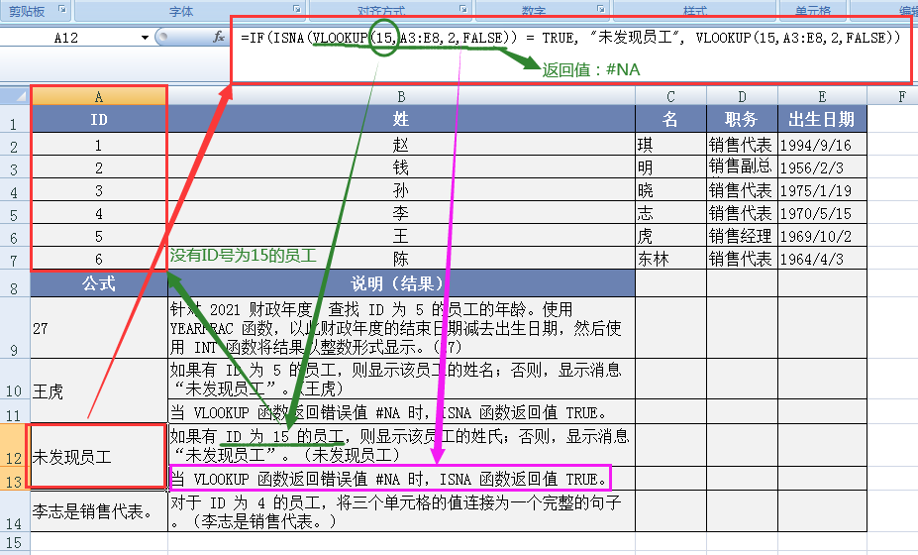Select birth date cell 1970/5/15

point(822,213)
